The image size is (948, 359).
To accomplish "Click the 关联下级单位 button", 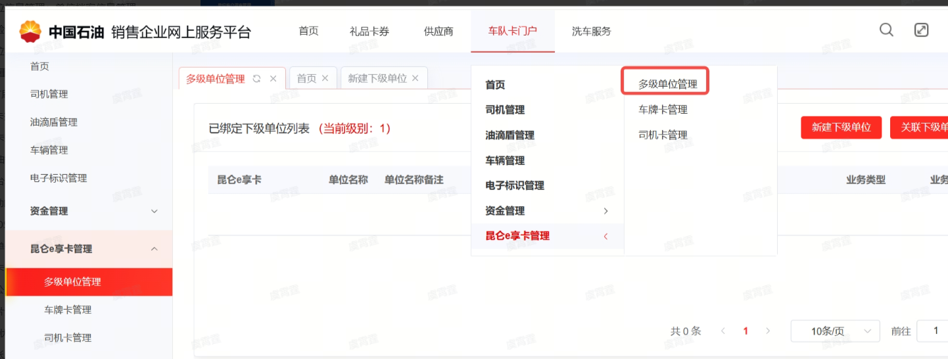I will pyautogui.click(x=920, y=128).
